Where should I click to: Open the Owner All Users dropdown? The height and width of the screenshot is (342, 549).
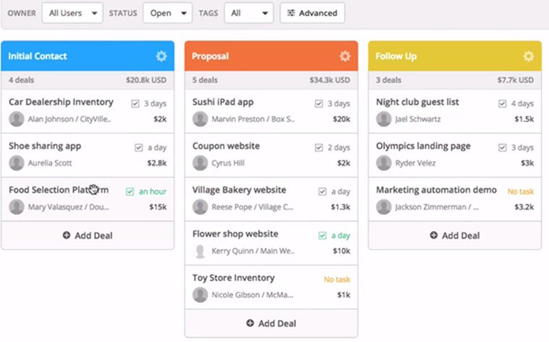[x=72, y=12]
